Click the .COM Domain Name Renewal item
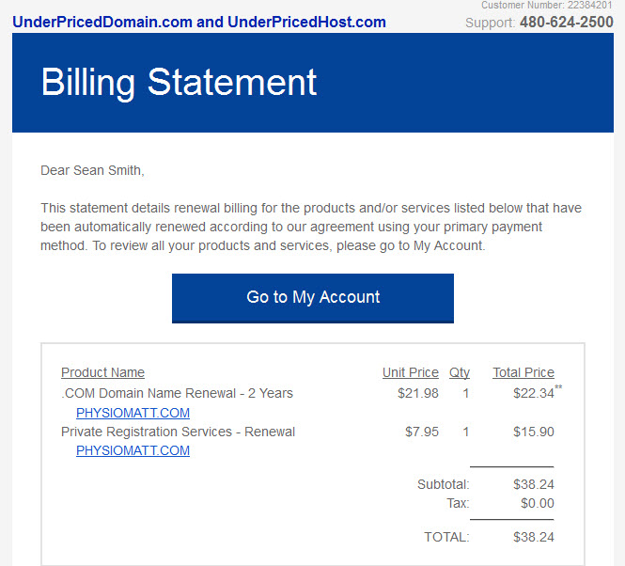Screen dimensions: 625x566 click(x=177, y=393)
